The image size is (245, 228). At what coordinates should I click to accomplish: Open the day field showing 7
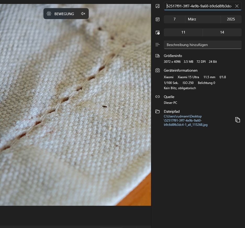pyautogui.click(x=174, y=19)
